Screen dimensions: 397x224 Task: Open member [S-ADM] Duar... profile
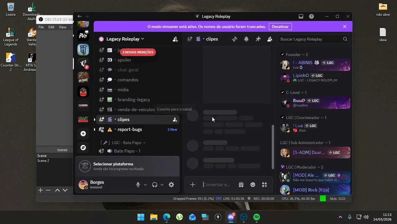tap(315, 152)
